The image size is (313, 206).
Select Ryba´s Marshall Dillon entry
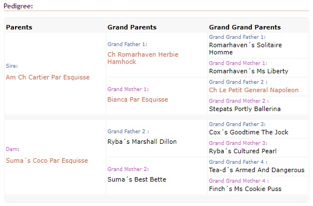point(142,142)
